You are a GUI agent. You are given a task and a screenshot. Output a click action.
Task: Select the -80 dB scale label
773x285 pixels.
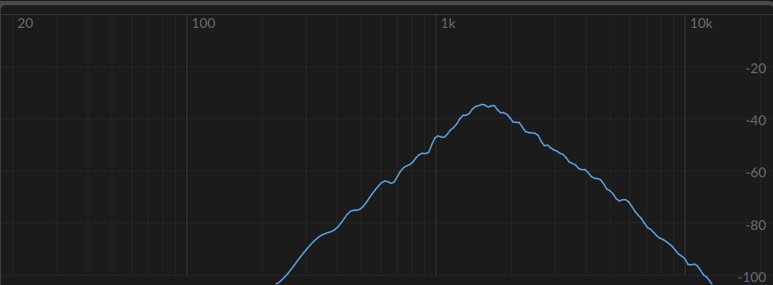[756, 225]
